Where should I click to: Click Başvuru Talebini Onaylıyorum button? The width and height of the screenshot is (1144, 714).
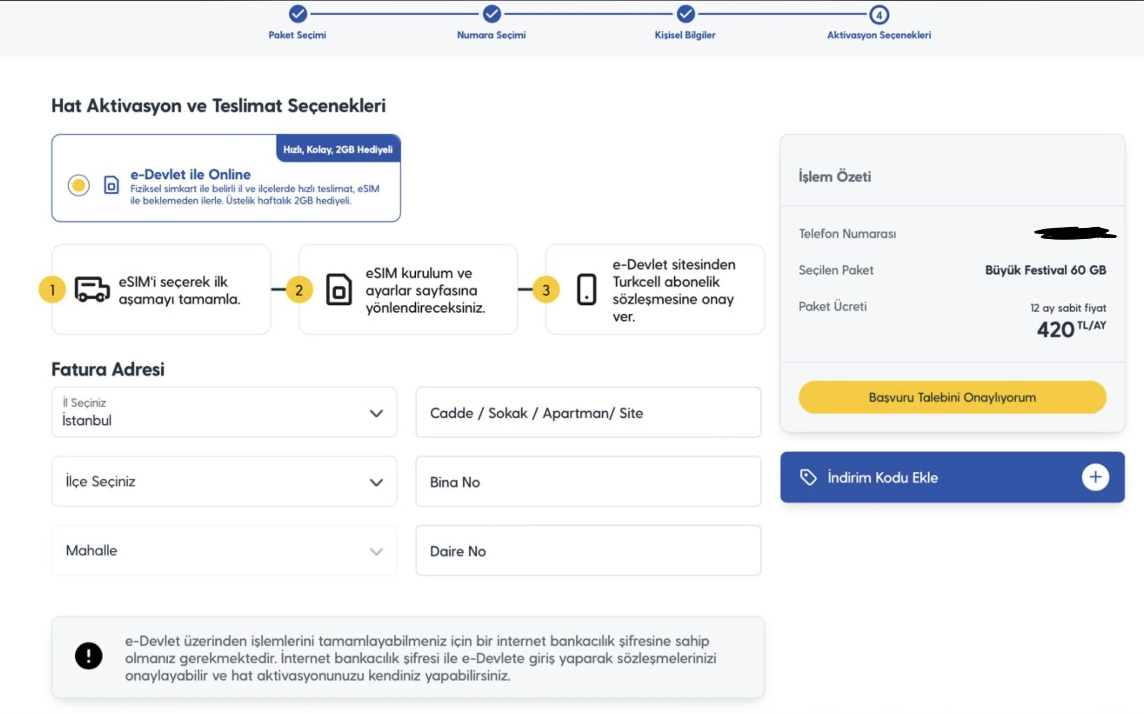952,398
